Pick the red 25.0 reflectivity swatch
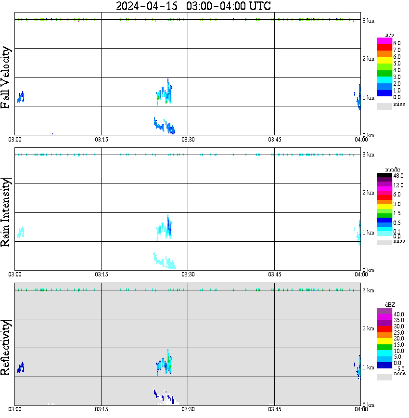 click(384, 329)
